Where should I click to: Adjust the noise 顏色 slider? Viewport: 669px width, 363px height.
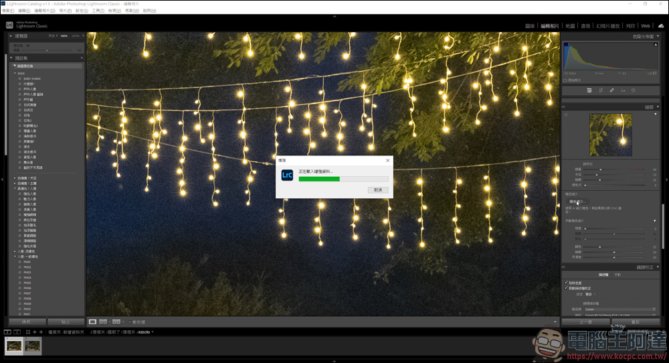tap(599, 247)
